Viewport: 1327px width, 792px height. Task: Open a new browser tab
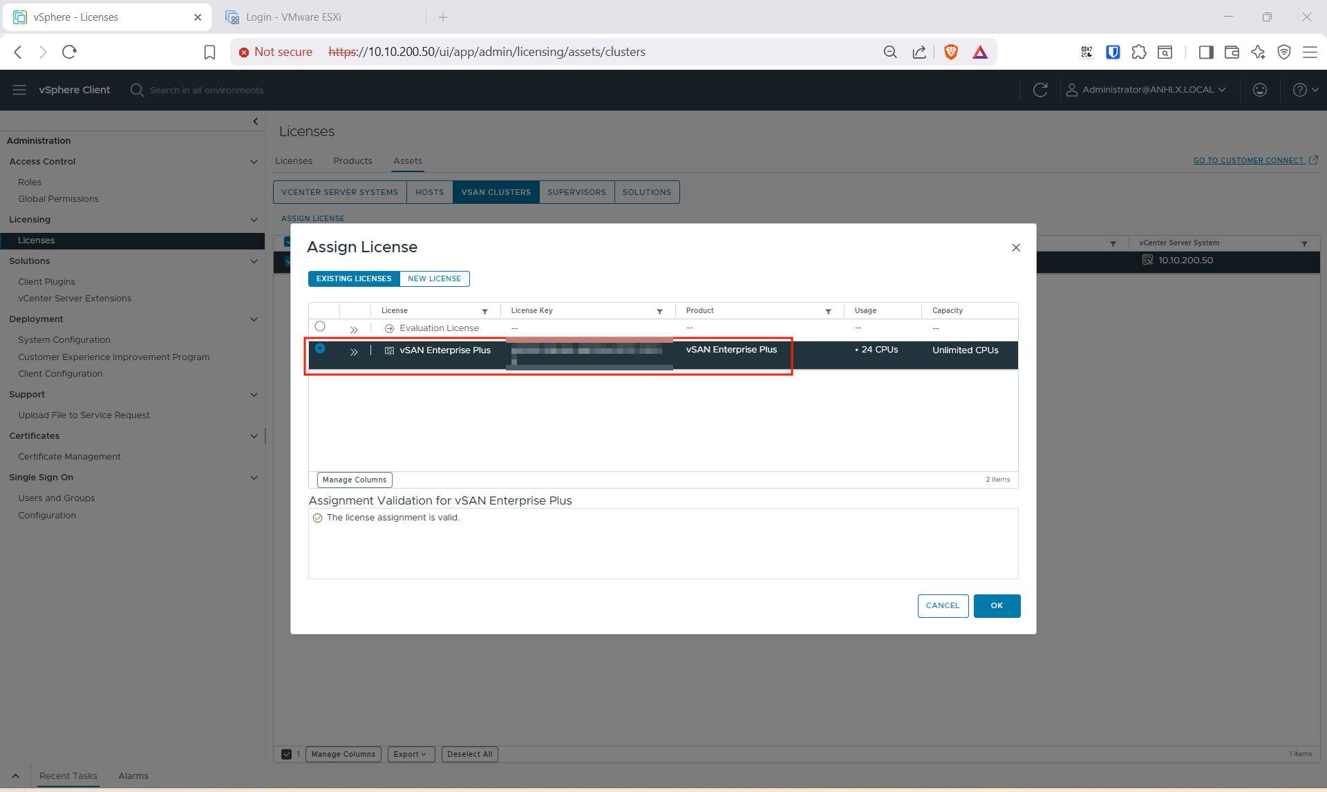(x=443, y=17)
